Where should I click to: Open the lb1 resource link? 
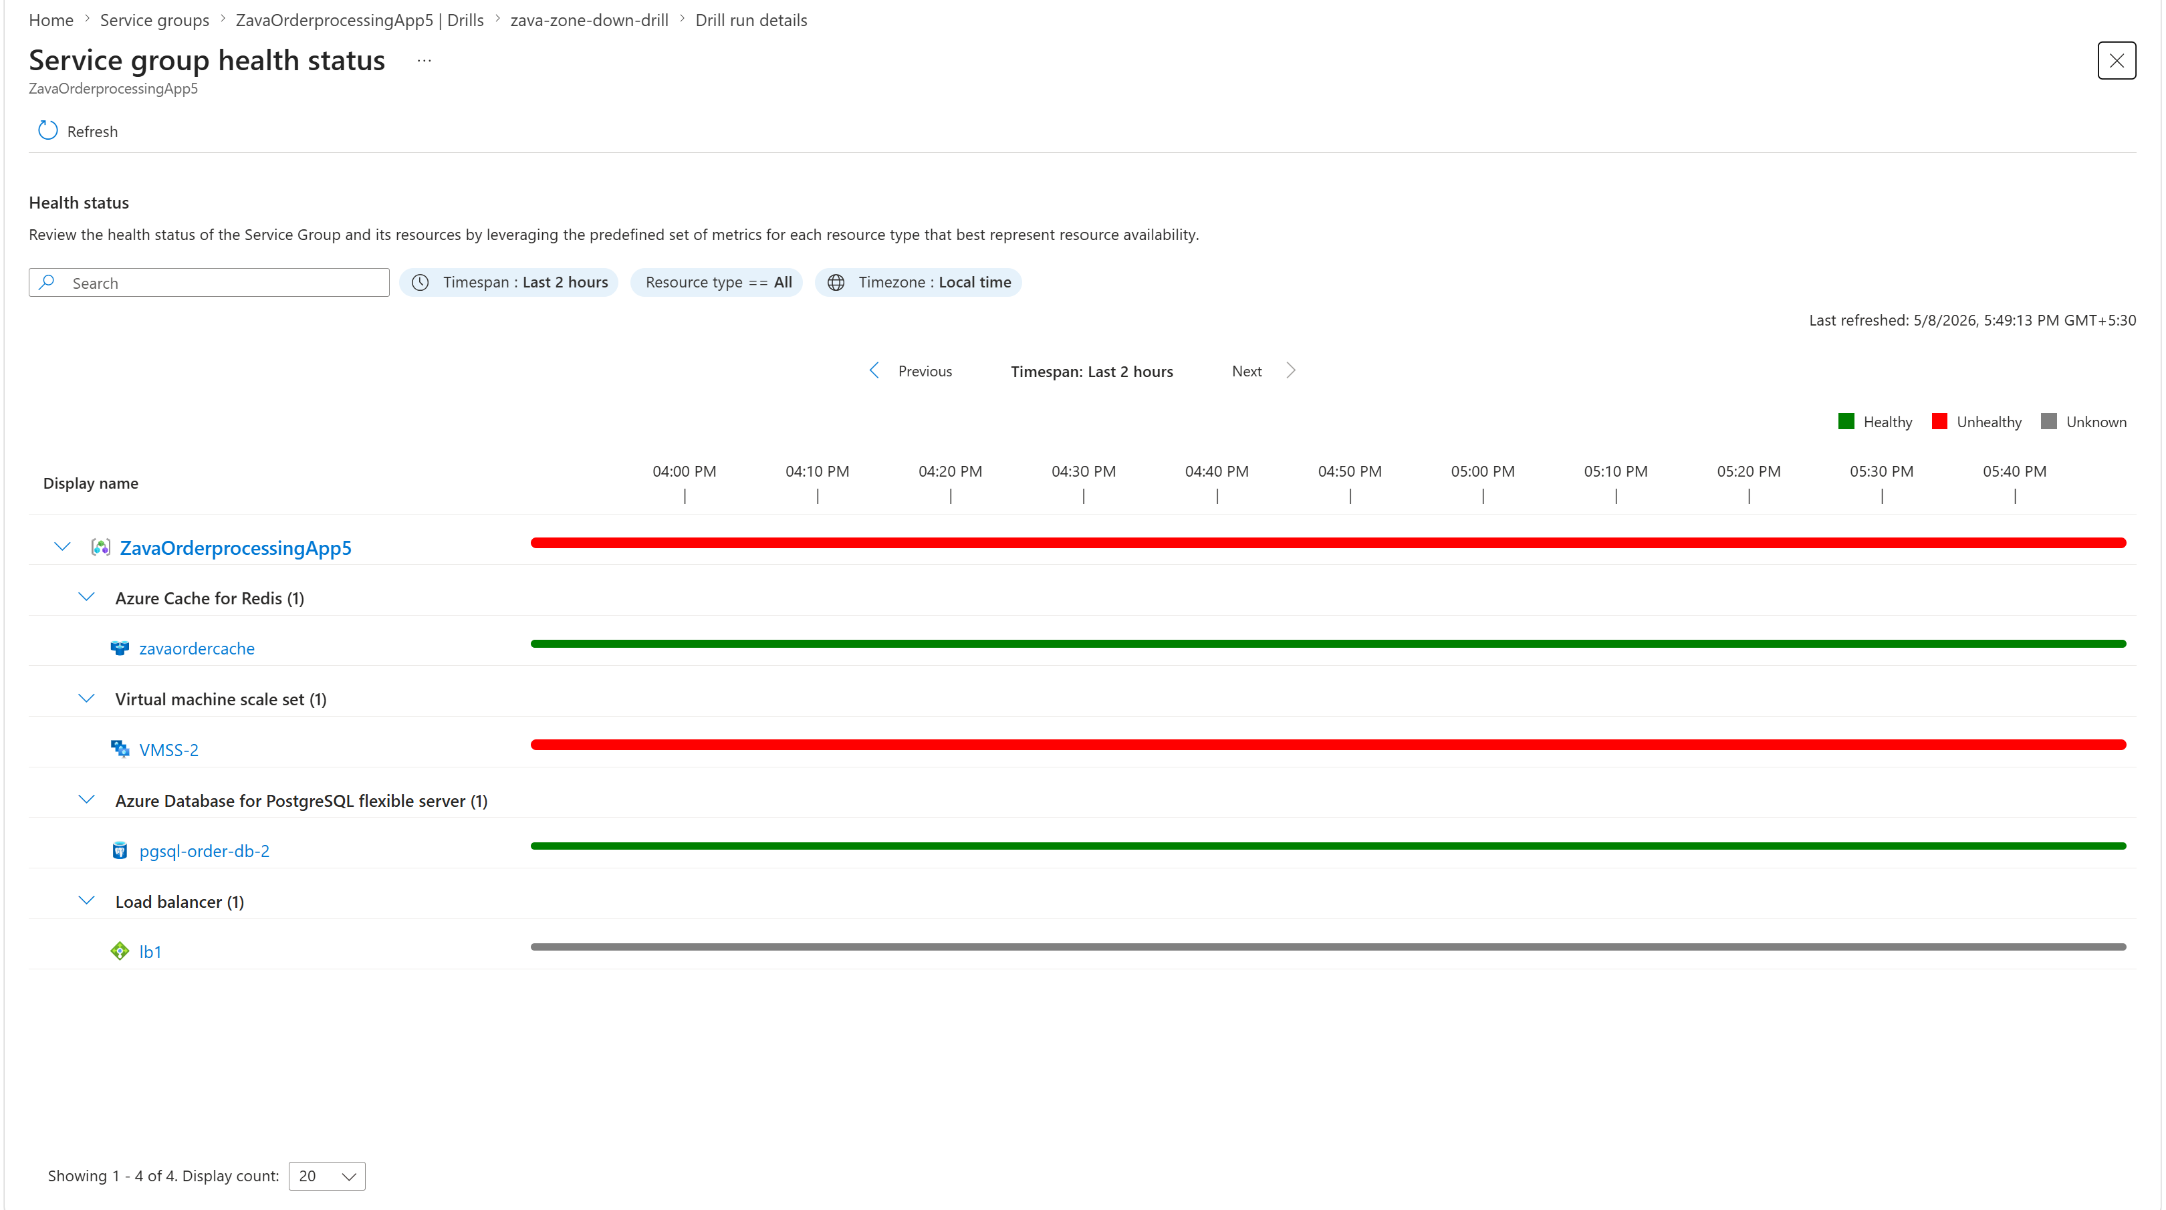click(x=150, y=952)
